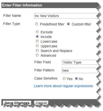Click the Filter Type label text

coord(12,24)
